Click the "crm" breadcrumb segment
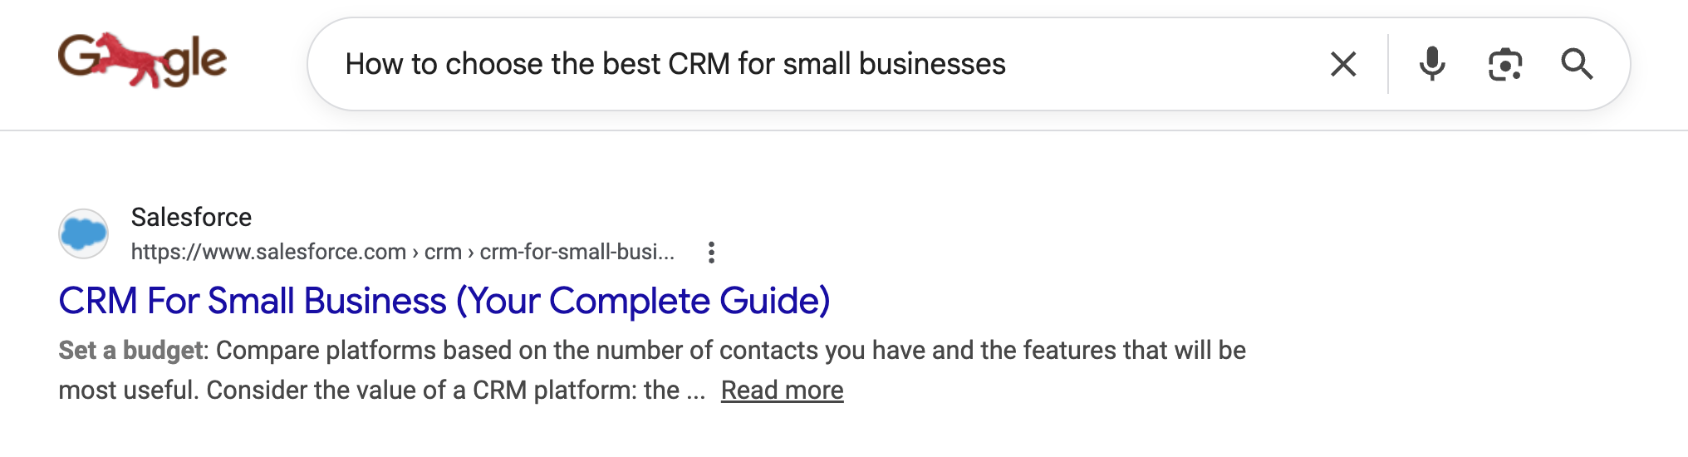 coord(443,252)
